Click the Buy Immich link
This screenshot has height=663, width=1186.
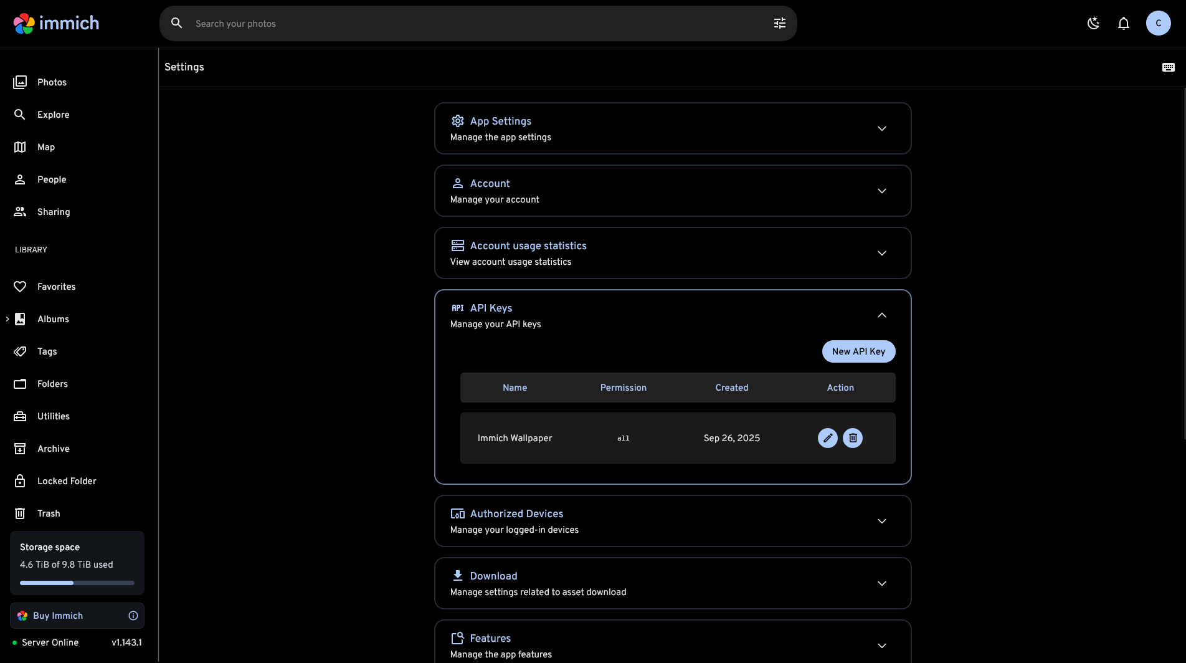click(58, 616)
